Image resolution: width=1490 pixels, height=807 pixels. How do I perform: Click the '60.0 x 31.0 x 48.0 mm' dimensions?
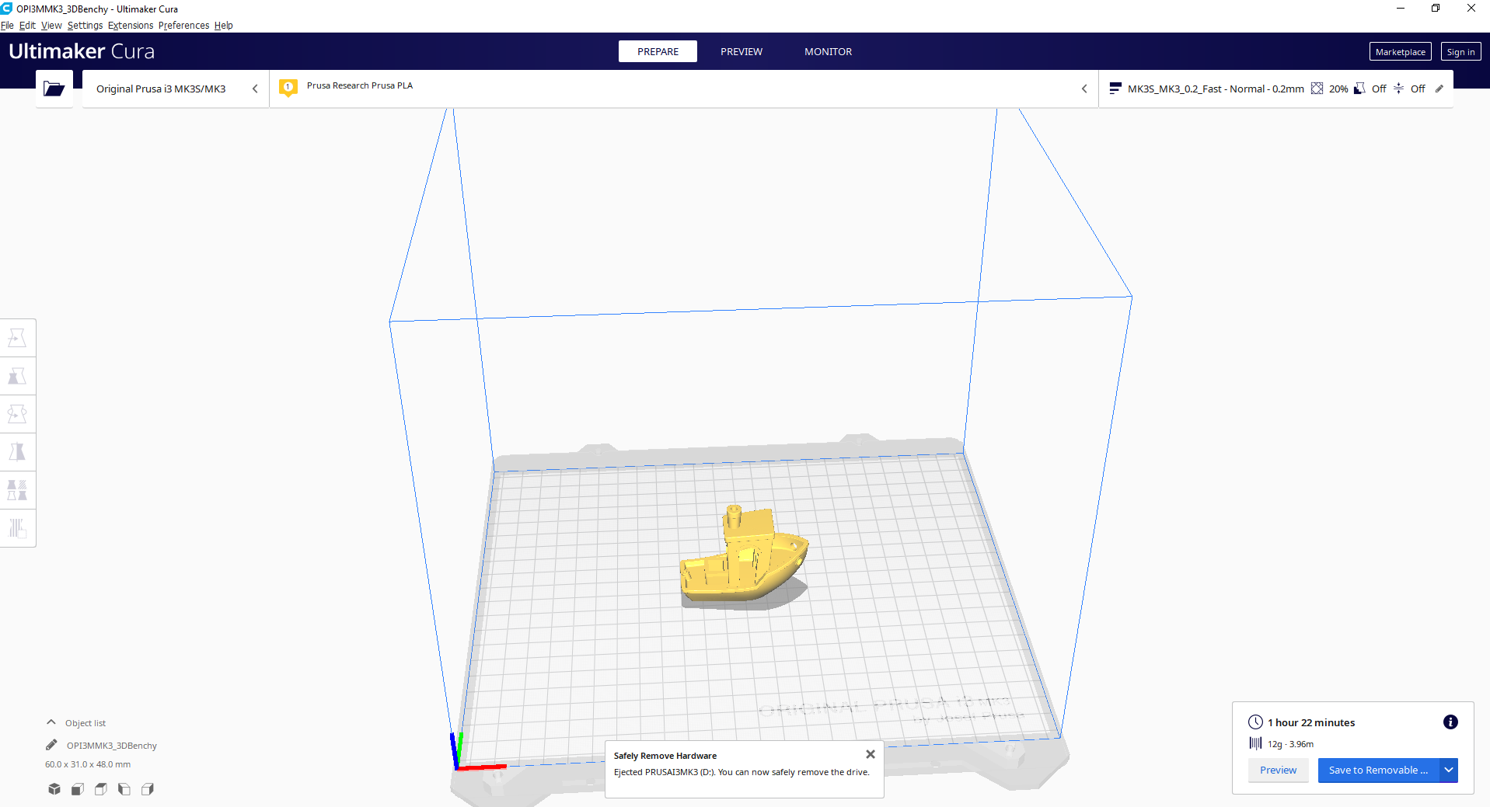coord(88,764)
